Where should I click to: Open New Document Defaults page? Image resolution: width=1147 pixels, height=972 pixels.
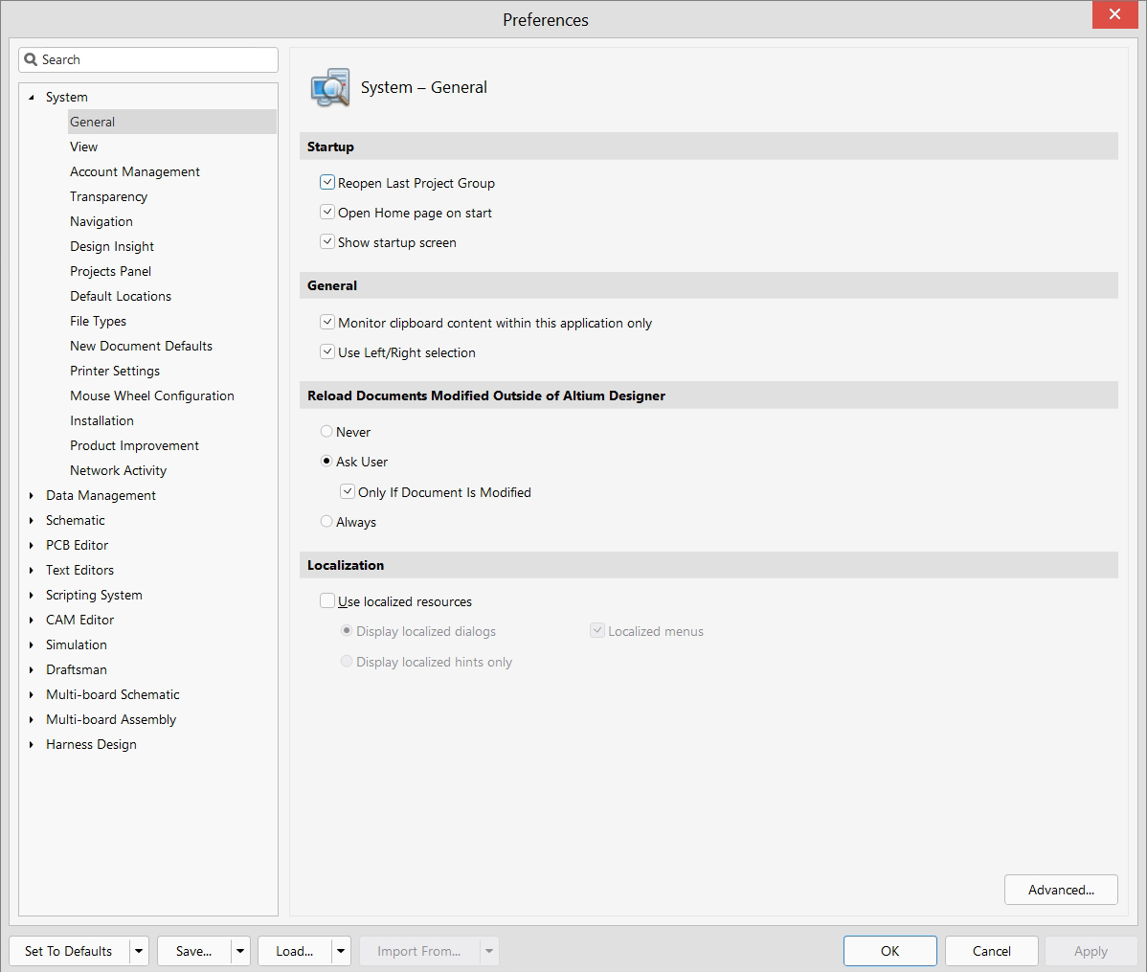point(141,346)
